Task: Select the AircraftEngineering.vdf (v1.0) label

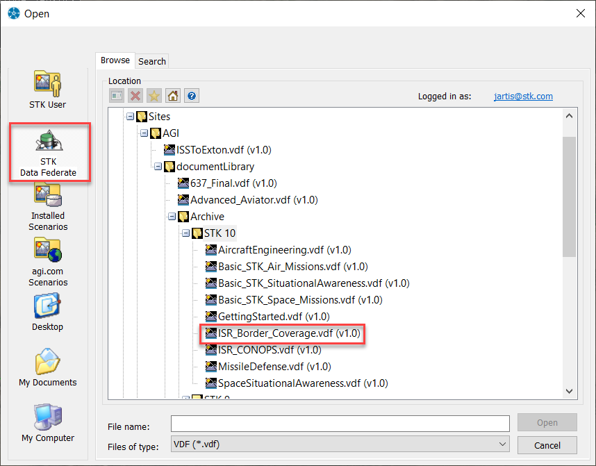Action: pos(285,250)
